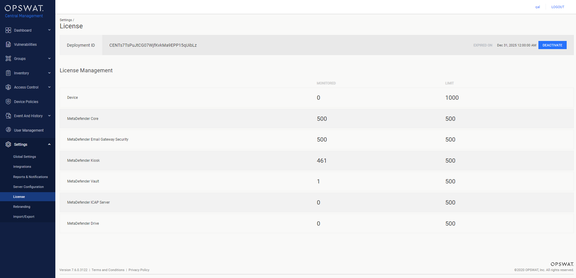Viewport: 576px width, 278px height.
Task: Expand the Dashboard menu chevron
Action: point(49,30)
